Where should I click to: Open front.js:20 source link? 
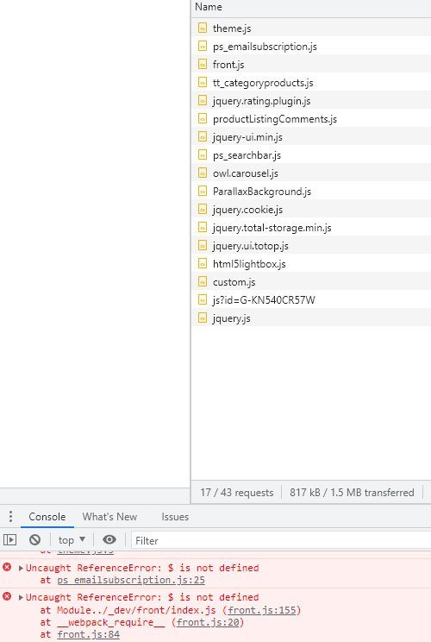[208, 622]
